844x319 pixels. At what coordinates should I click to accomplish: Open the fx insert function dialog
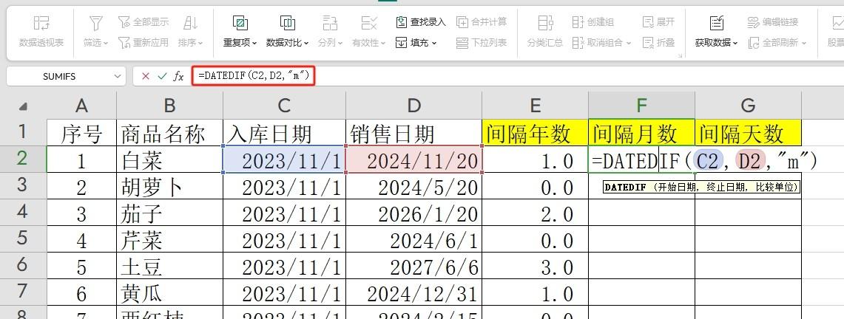pyautogui.click(x=178, y=76)
